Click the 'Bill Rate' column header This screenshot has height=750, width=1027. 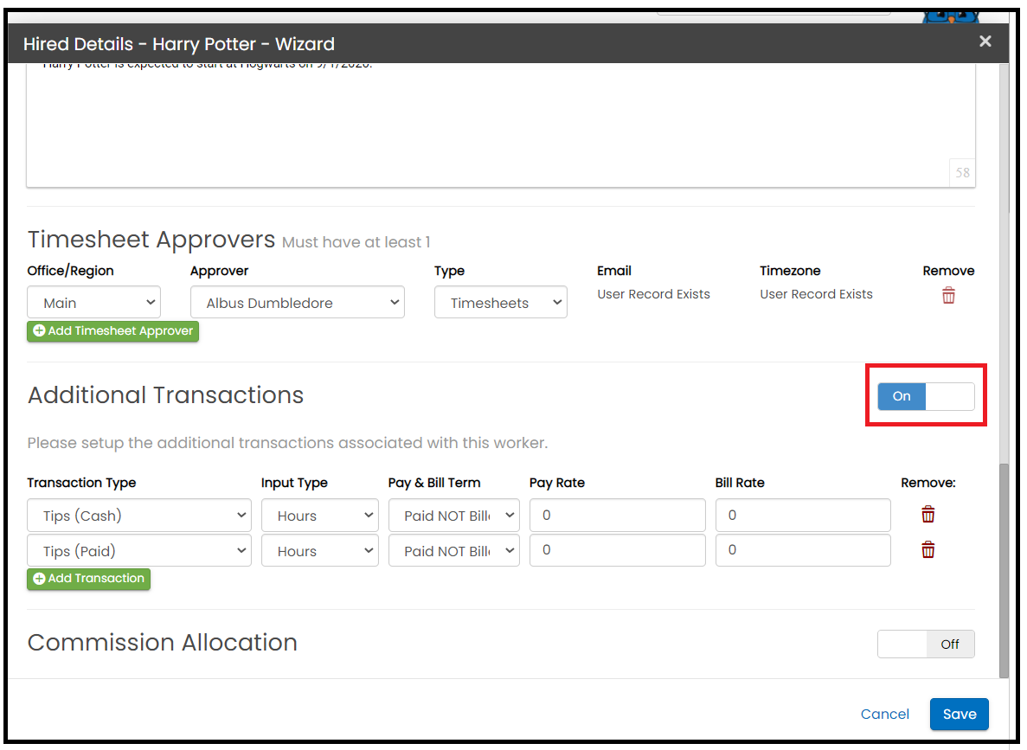tap(740, 483)
